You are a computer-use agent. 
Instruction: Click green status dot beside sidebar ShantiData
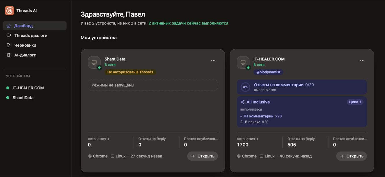tap(8, 98)
